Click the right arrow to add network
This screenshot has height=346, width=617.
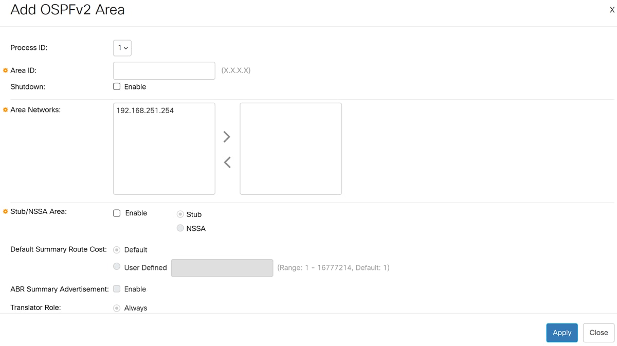coord(227,137)
